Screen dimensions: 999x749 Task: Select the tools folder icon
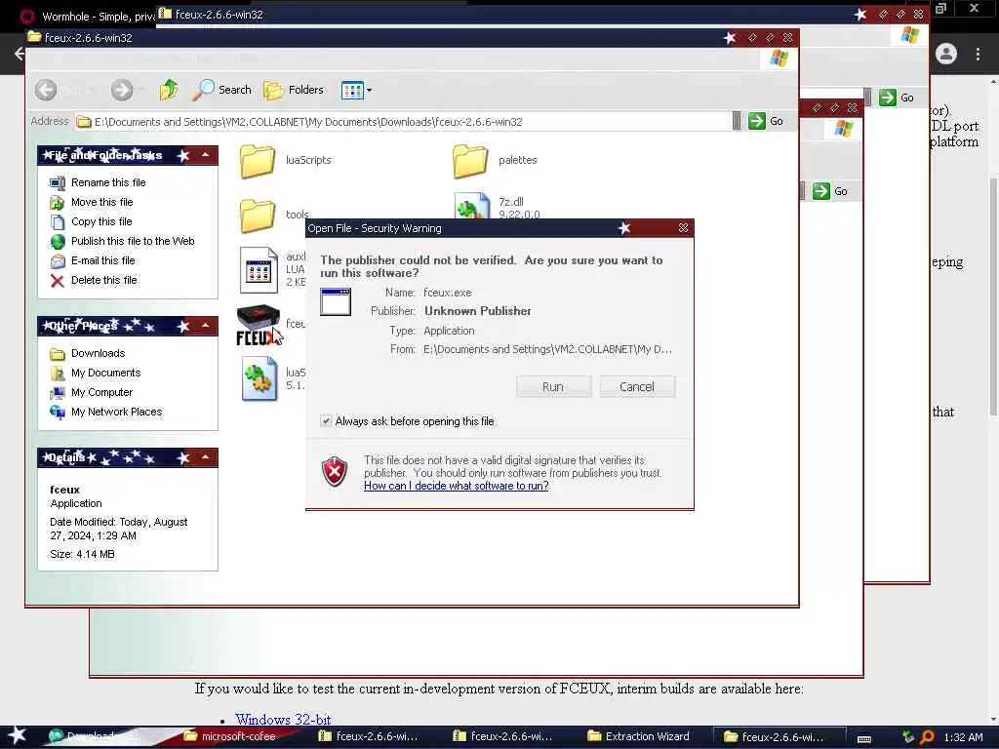(258, 216)
